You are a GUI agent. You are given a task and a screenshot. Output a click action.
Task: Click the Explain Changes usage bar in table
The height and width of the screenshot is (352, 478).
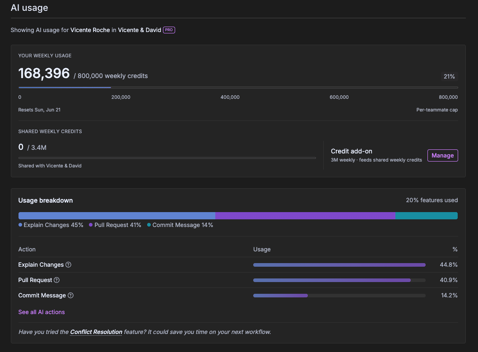tap(339, 265)
